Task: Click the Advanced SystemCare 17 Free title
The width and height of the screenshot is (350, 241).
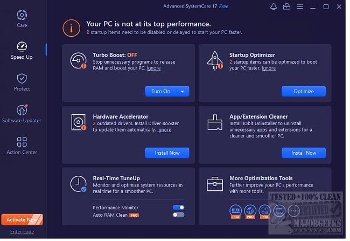Action: [196, 6]
